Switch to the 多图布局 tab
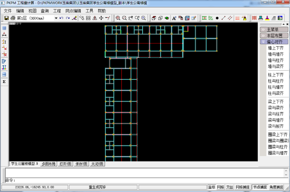 49,164
